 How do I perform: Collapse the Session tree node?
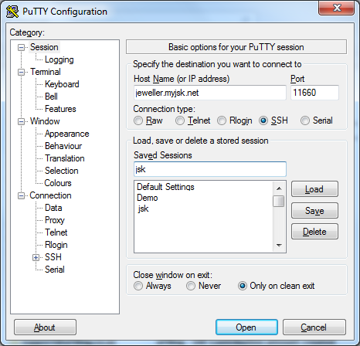[21, 47]
